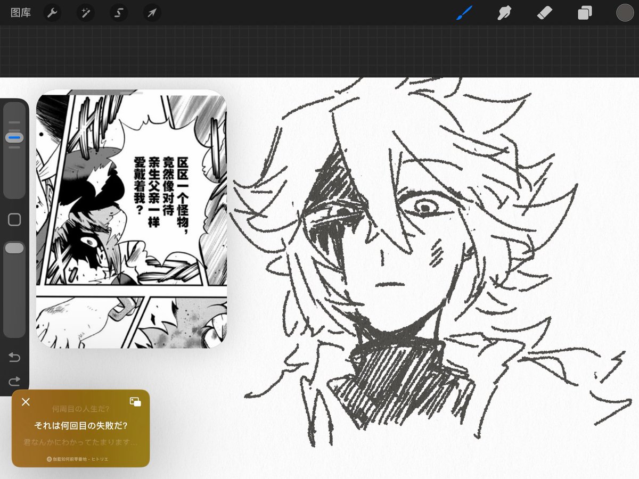Select the Eraser tool
Viewport: 639px width, 479px height.
pos(544,12)
